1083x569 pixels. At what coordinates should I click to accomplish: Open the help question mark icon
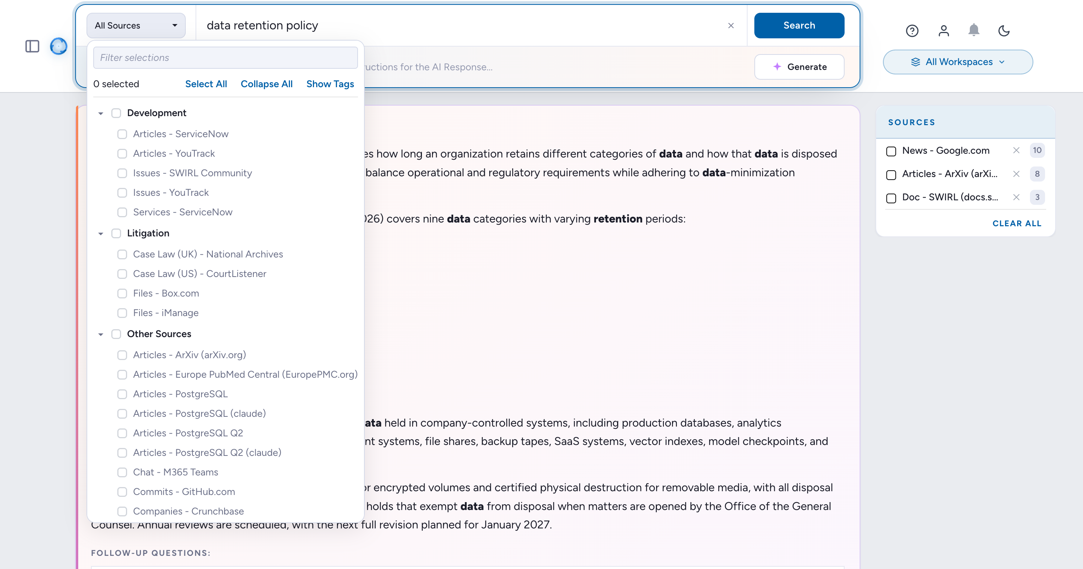912,31
